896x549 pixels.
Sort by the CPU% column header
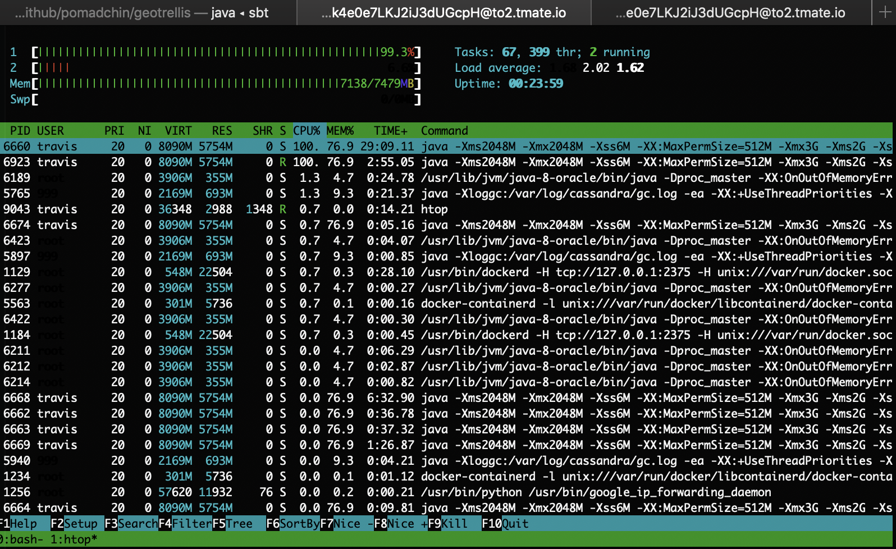tap(307, 131)
